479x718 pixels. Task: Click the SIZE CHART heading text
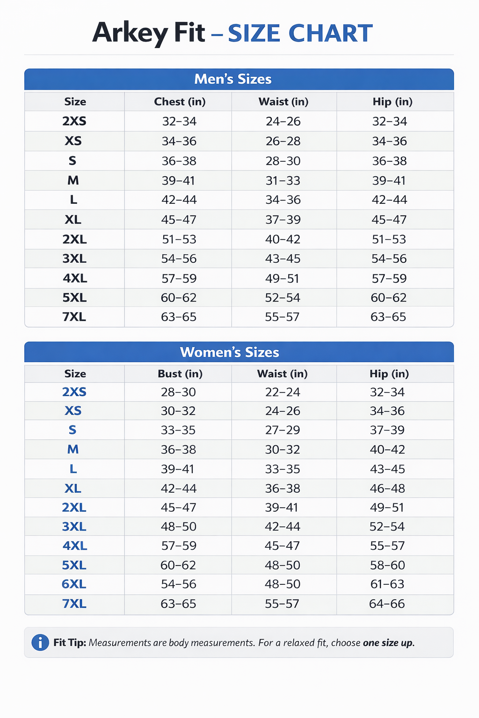pyautogui.click(x=300, y=34)
